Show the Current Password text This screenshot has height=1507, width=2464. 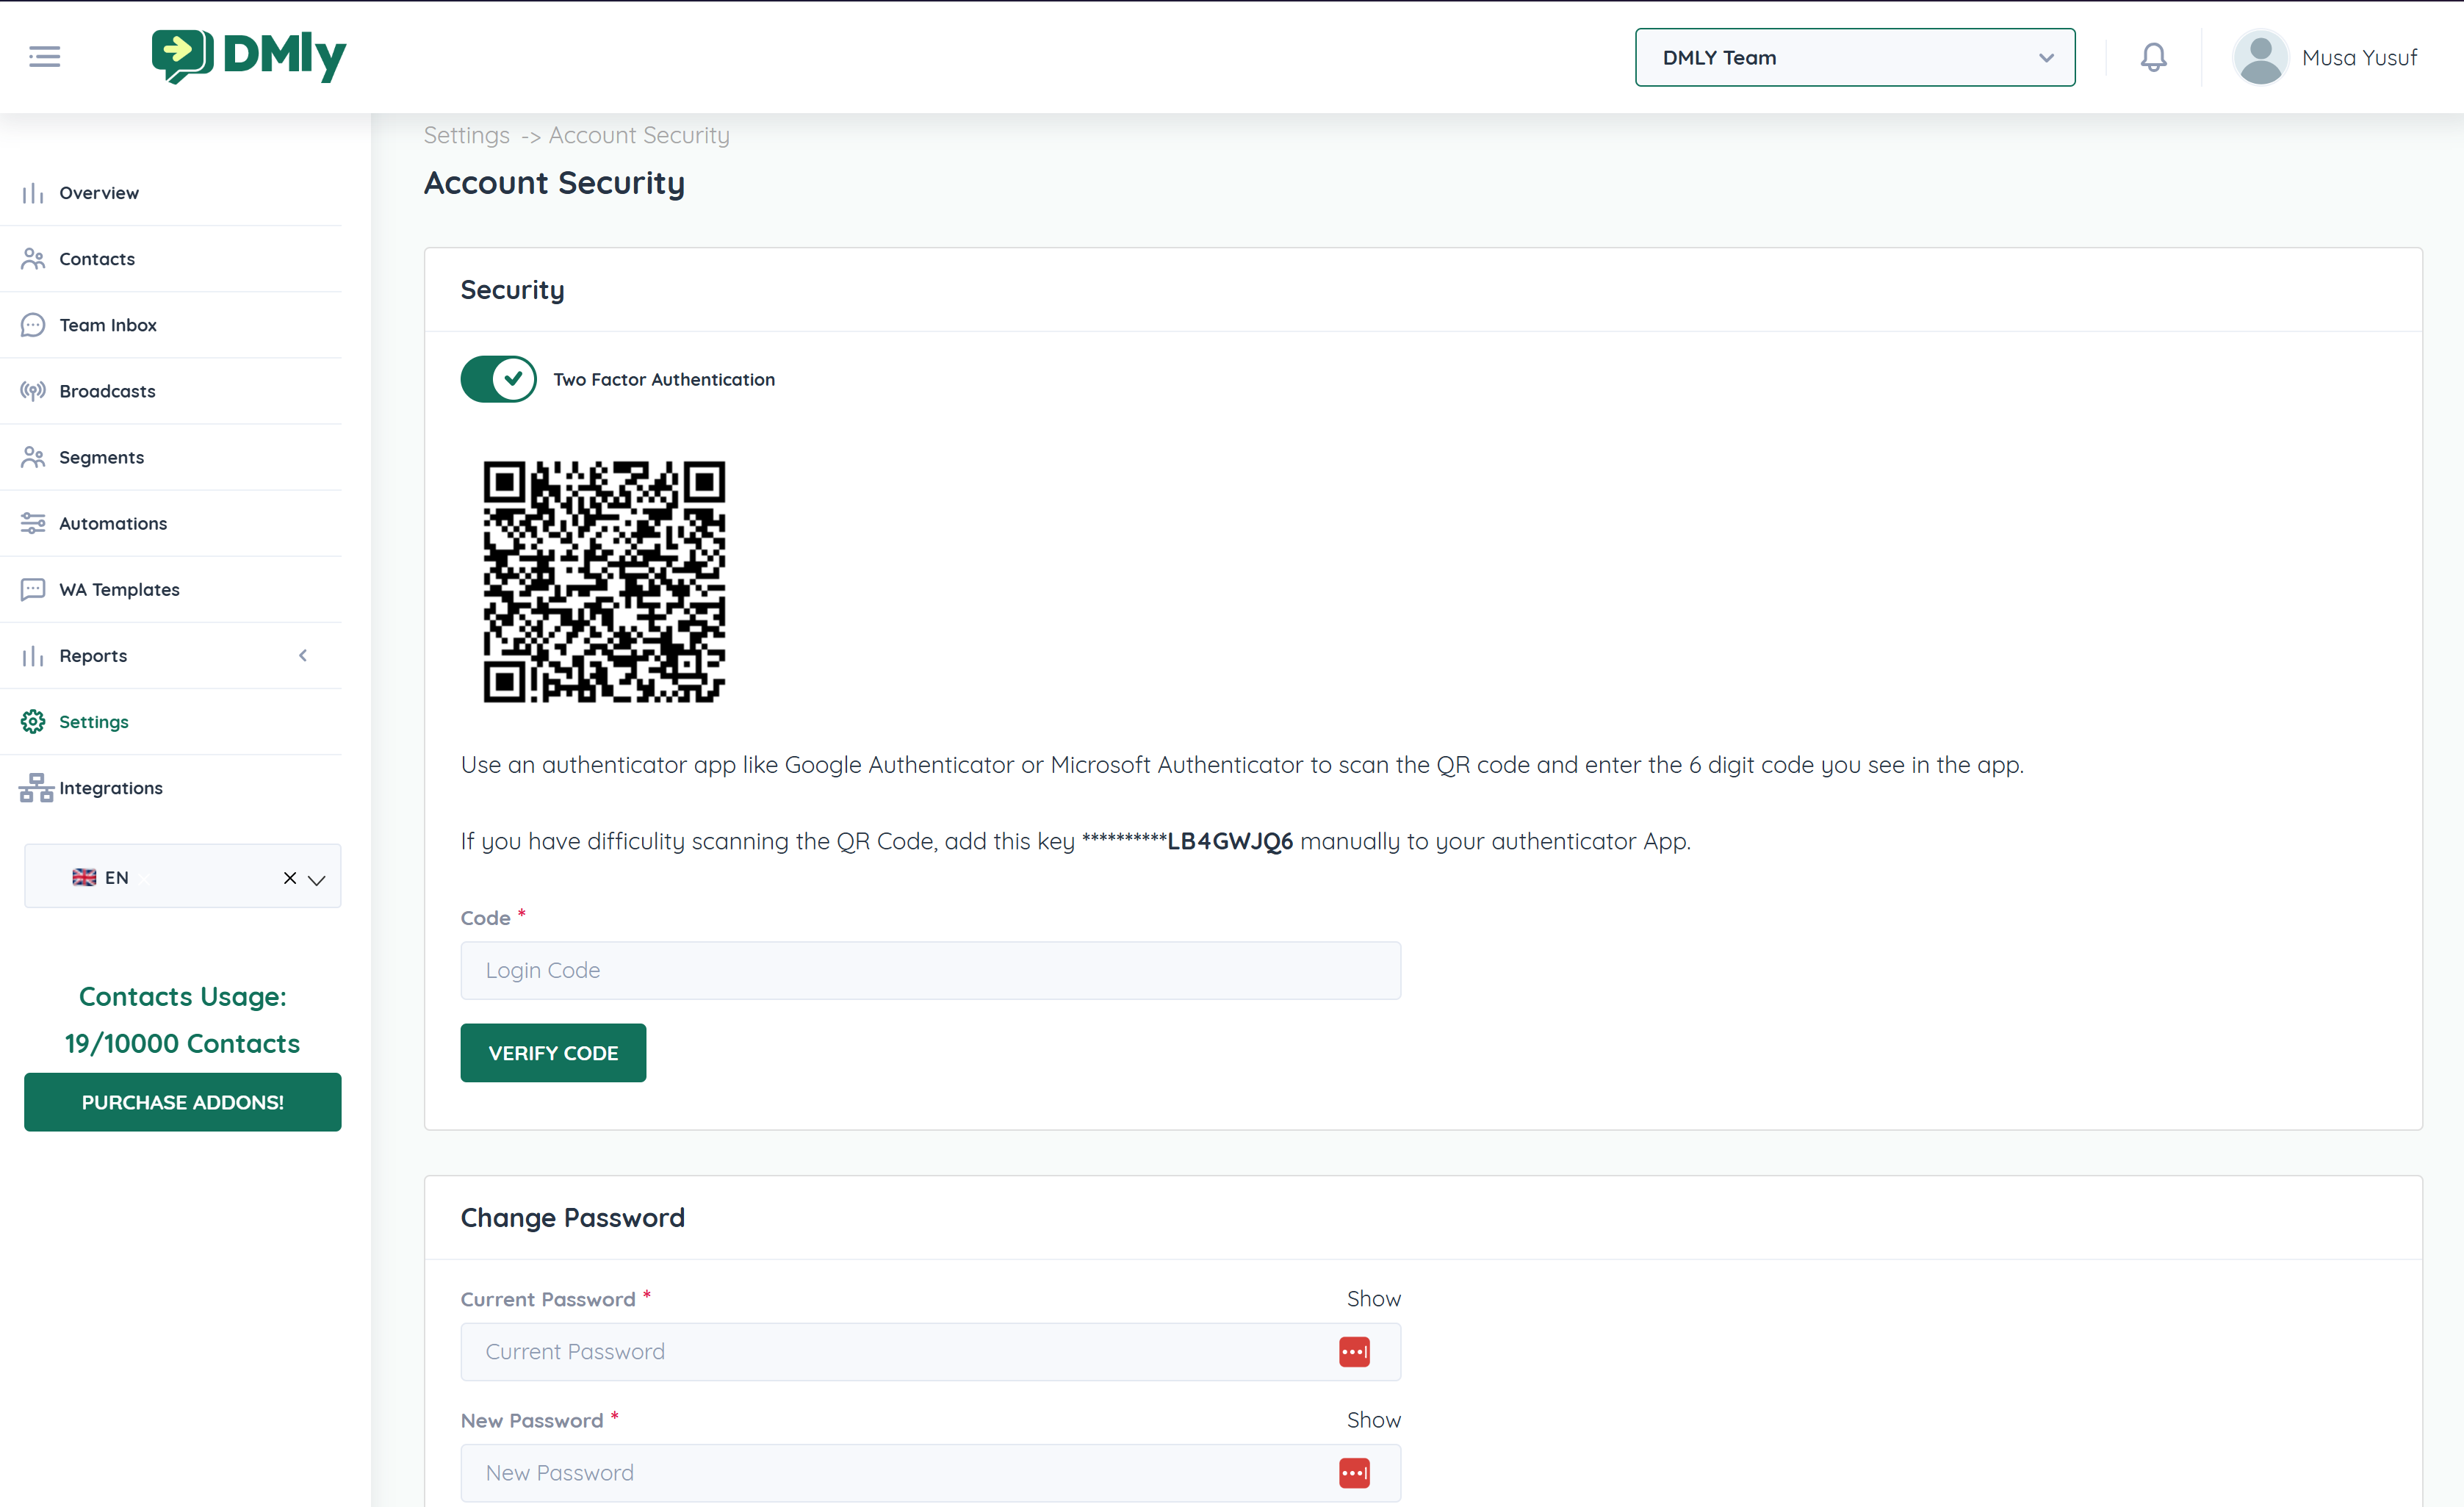1373,1299
